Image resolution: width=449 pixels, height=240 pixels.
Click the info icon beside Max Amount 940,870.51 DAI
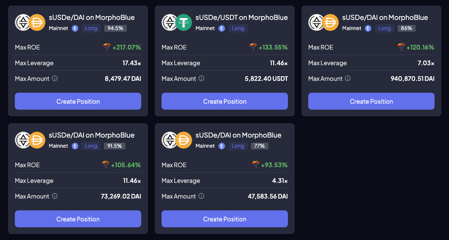click(x=348, y=79)
